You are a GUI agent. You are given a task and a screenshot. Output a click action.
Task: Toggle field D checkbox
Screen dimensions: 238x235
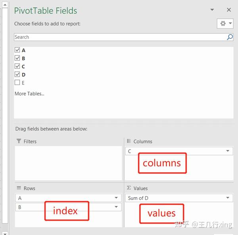[17, 74]
